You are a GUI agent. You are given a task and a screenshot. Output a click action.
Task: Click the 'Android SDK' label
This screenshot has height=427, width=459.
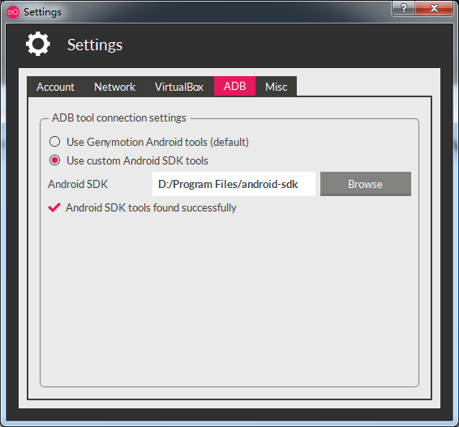click(x=78, y=184)
